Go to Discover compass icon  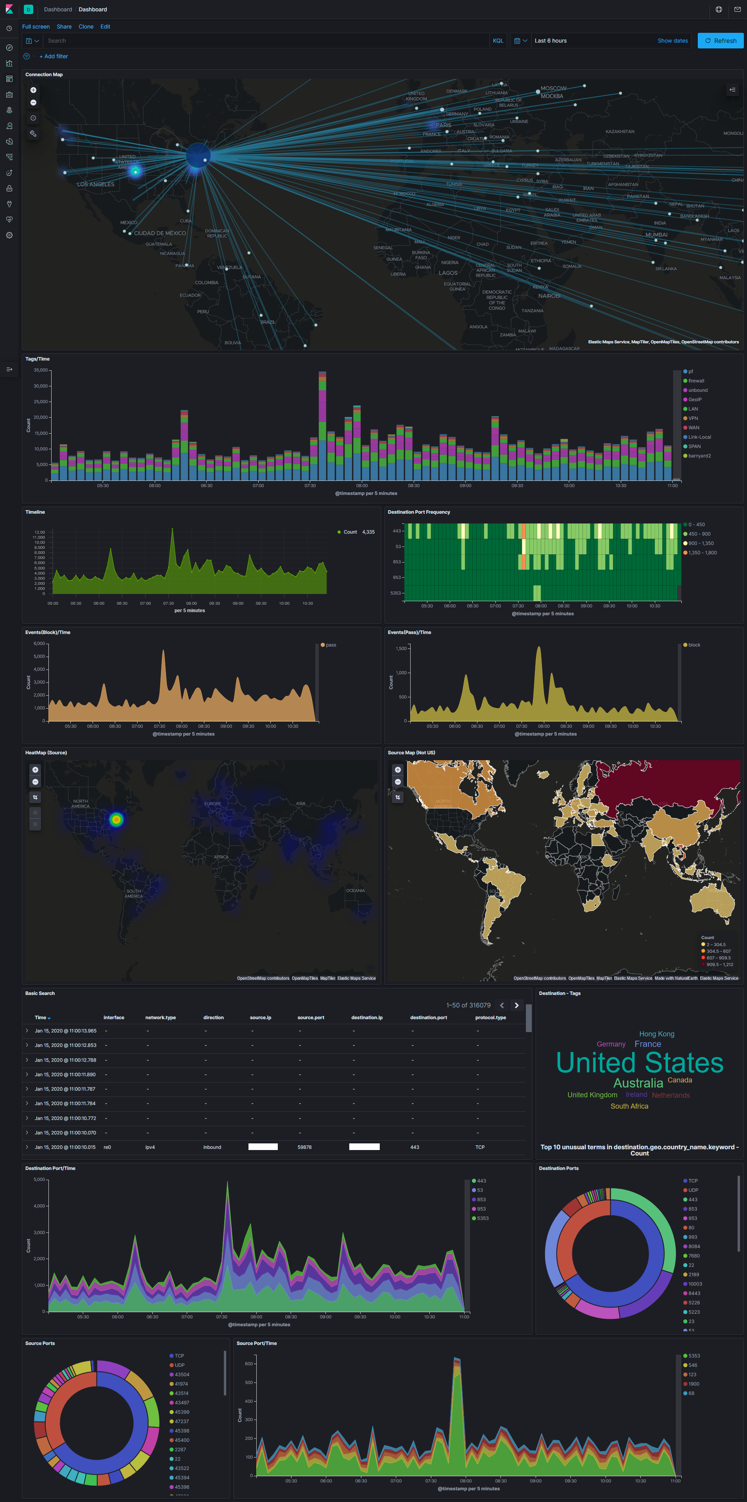(x=9, y=48)
